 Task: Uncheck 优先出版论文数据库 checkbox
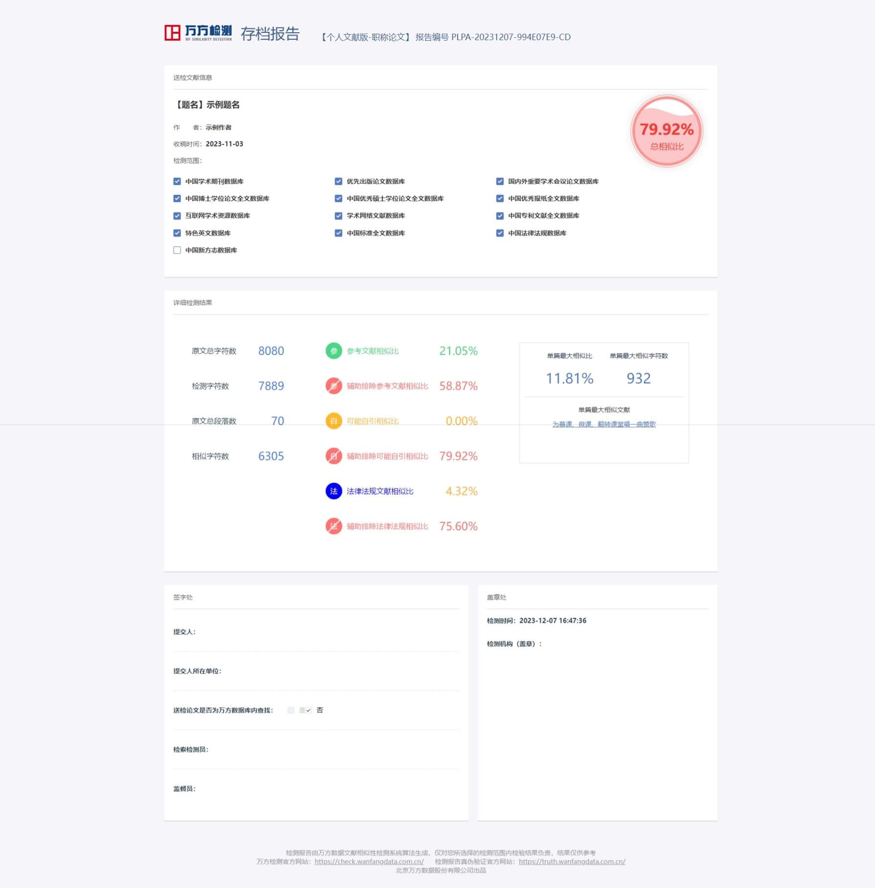pos(338,181)
